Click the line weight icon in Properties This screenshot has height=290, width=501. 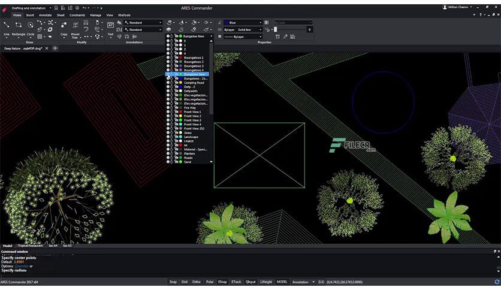(219, 37)
